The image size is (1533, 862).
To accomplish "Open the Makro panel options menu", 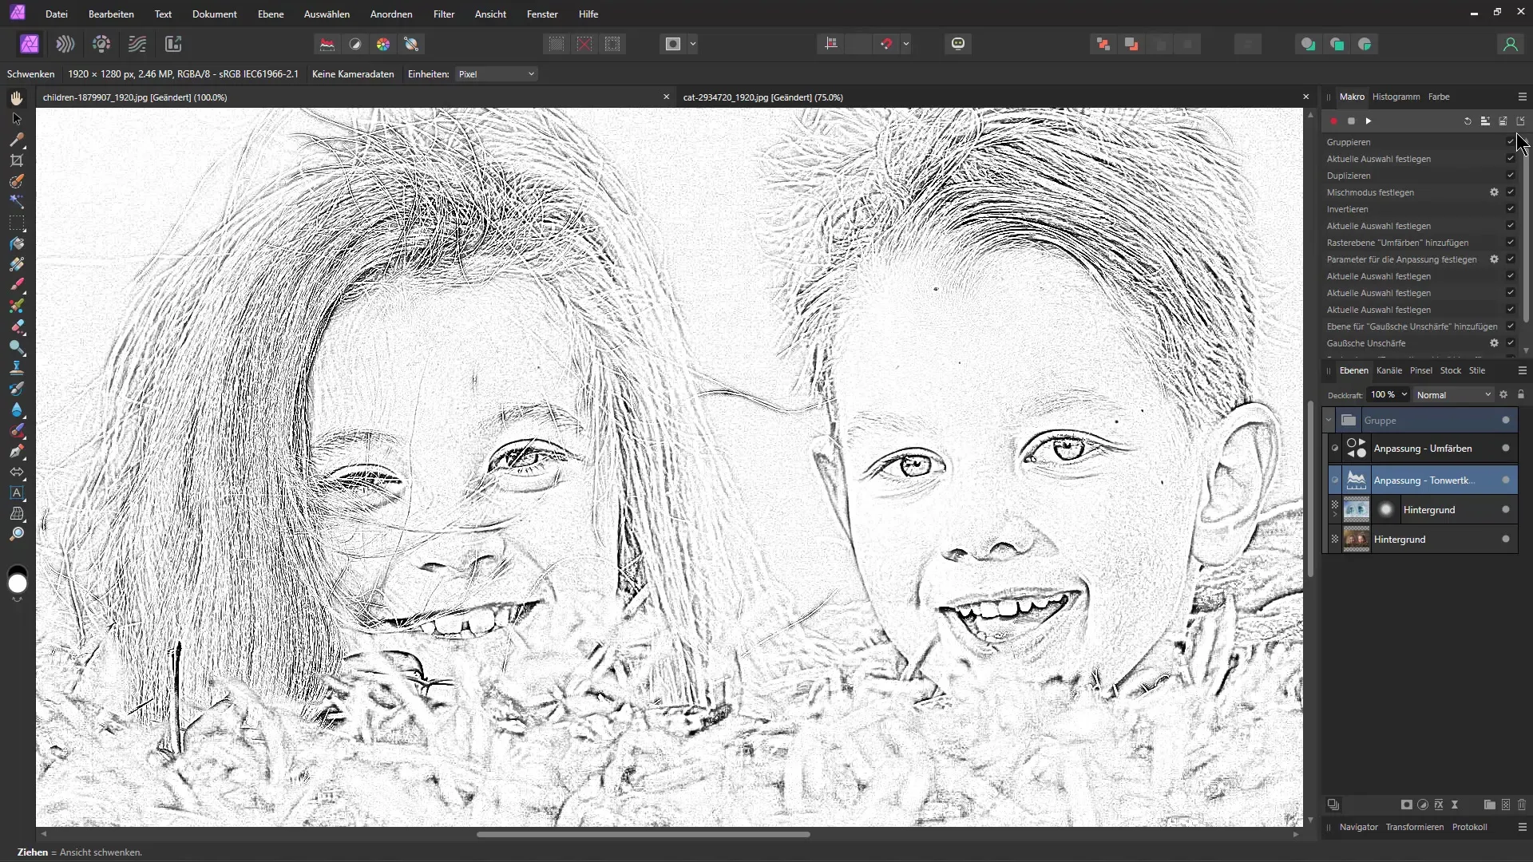I will point(1522,97).
